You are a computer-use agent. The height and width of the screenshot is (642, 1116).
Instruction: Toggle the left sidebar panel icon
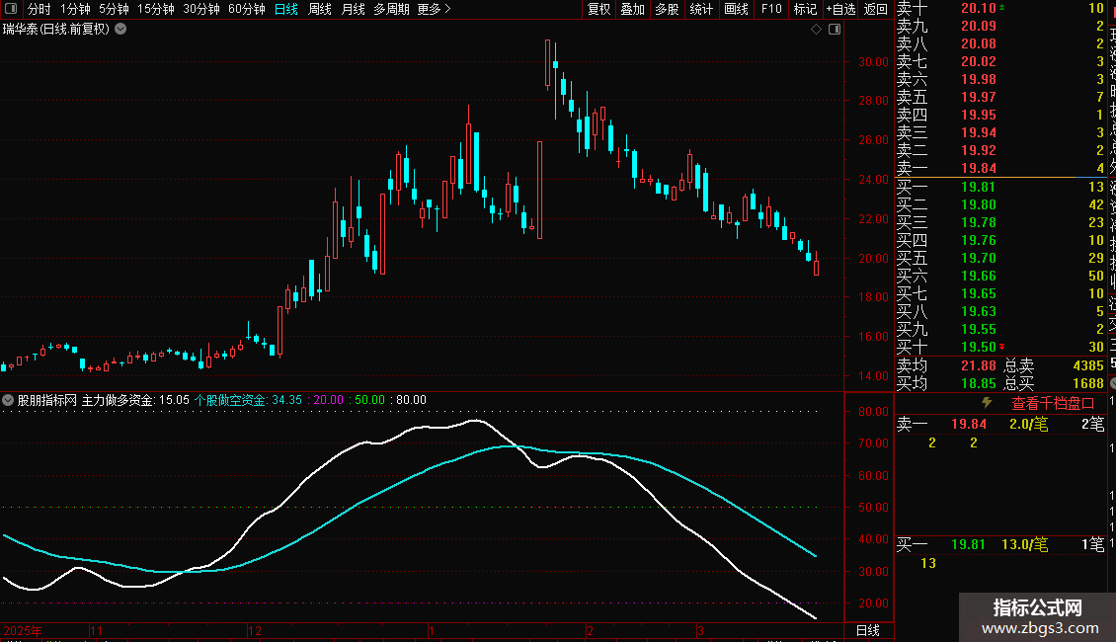[11, 9]
